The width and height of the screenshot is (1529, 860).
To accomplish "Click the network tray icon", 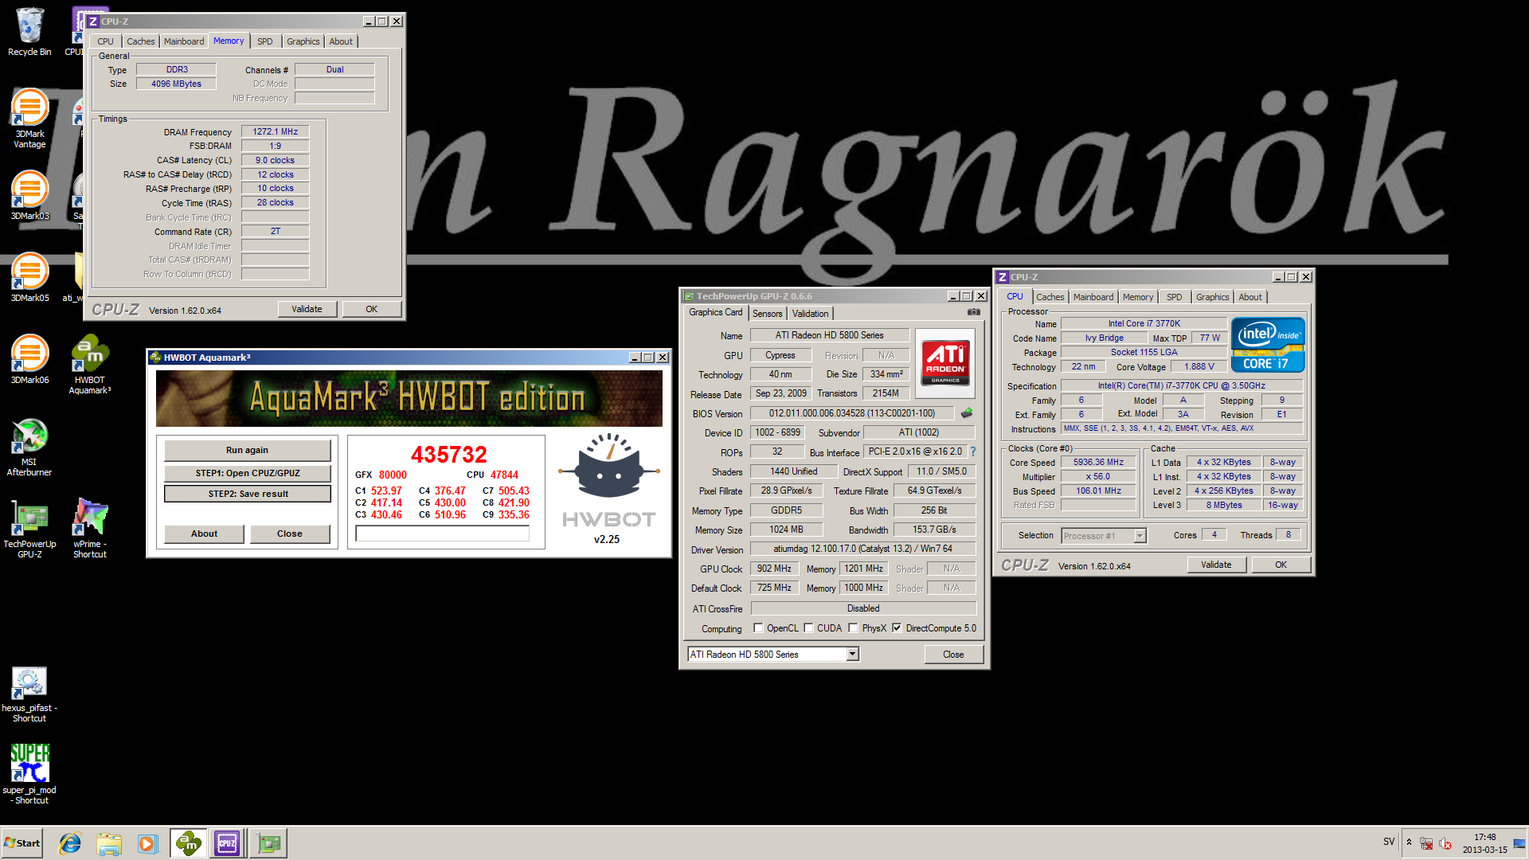I will [1426, 843].
